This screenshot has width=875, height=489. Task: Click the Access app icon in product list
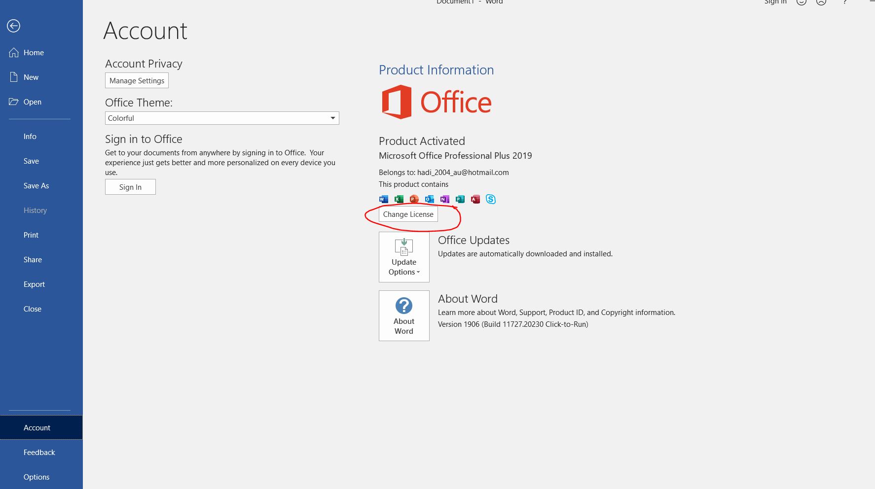475,199
